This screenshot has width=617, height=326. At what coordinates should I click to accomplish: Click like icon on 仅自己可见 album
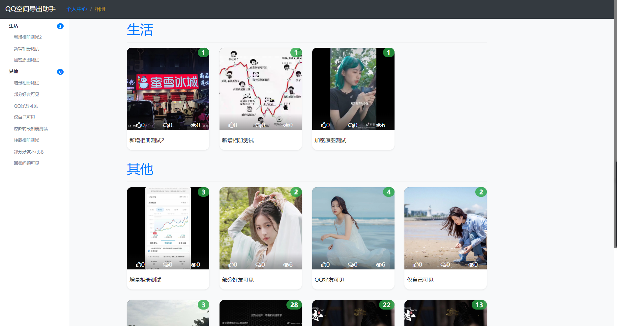pyautogui.click(x=416, y=264)
